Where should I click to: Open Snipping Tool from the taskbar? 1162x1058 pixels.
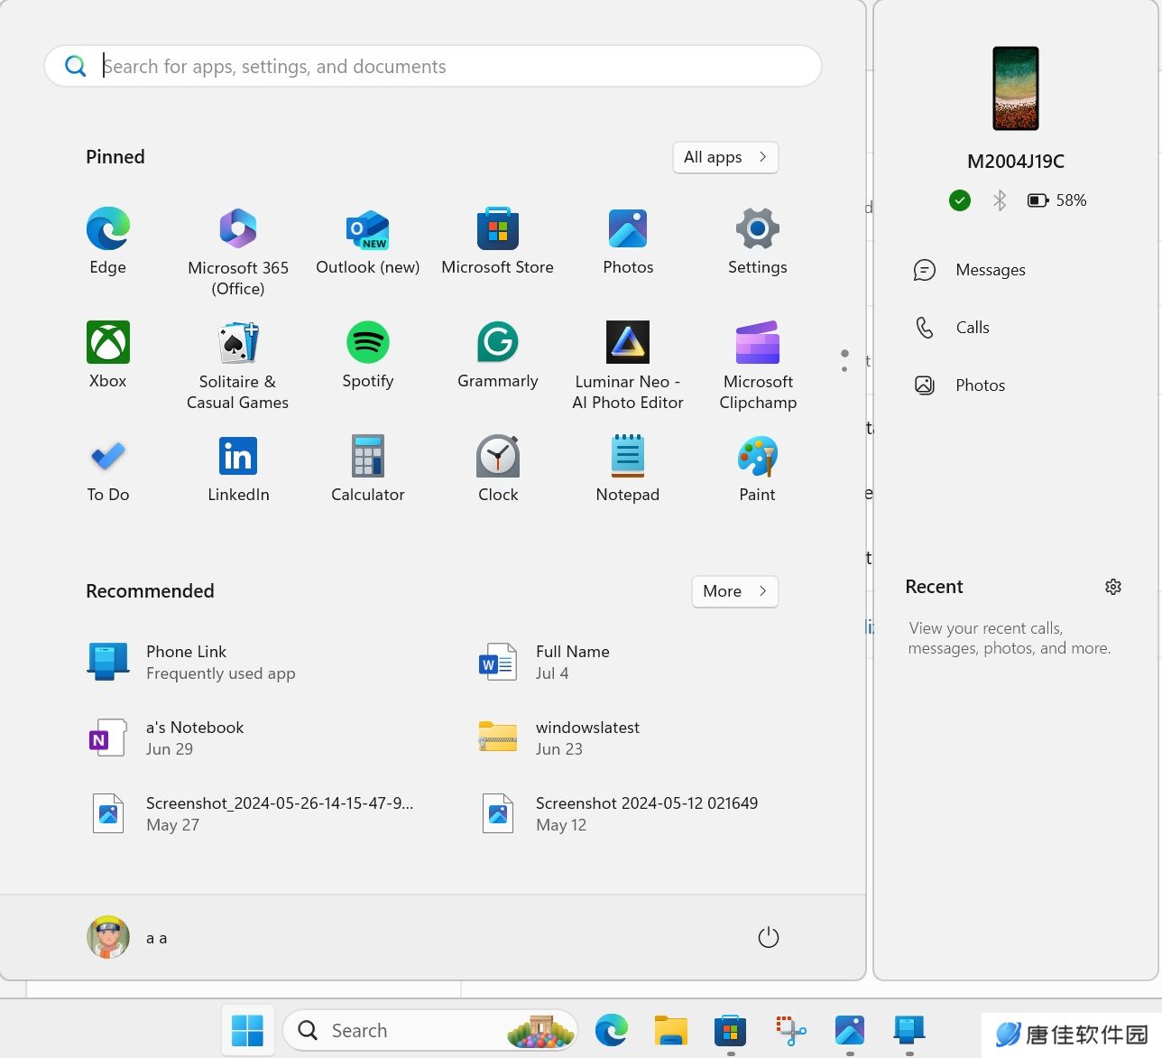pos(790,1030)
